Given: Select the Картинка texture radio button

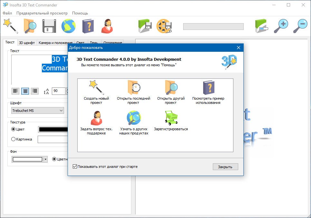Looking at the screenshot, I should click(x=14, y=139).
